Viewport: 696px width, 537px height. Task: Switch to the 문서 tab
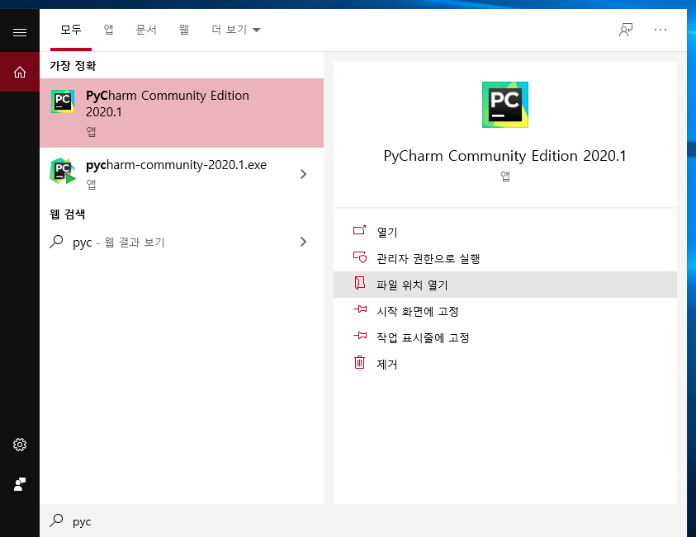pyautogui.click(x=146, y=30)
